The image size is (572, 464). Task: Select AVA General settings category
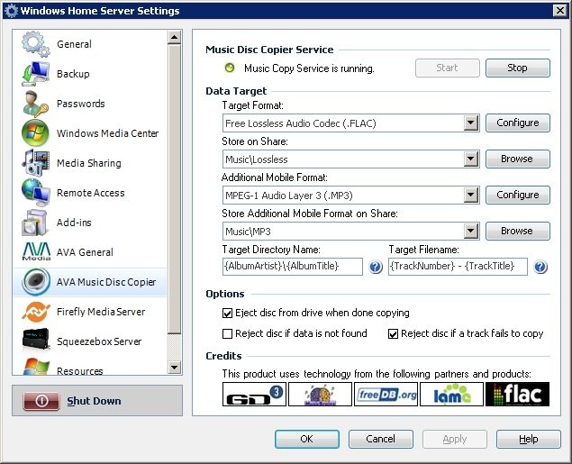coord(90,251)
